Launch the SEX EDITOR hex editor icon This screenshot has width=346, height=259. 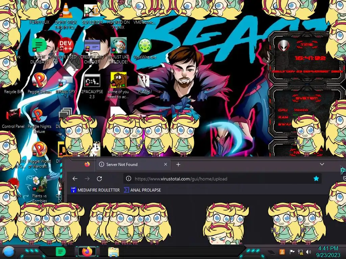92,14
